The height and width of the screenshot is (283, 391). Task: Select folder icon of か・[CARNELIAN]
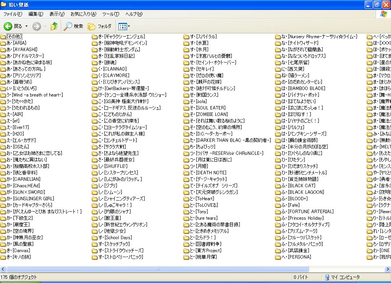(3, 179)
